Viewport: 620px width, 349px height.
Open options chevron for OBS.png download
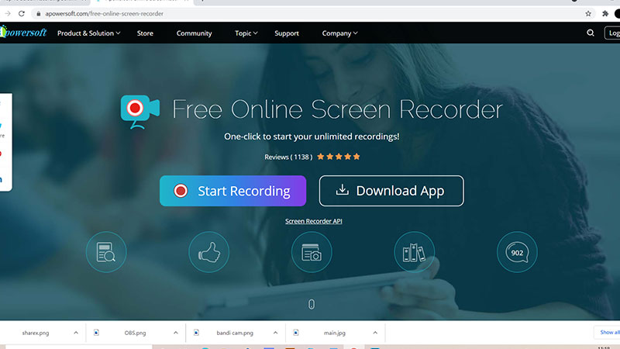[176, 333]
